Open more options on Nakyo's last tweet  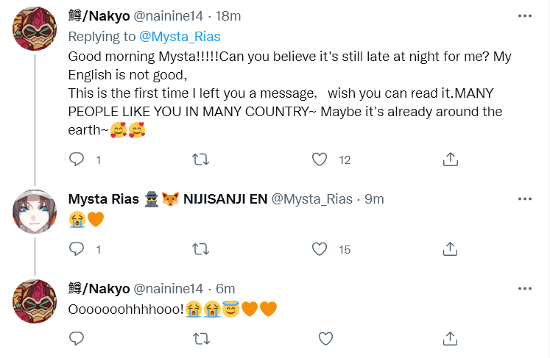tap(524, 289)
